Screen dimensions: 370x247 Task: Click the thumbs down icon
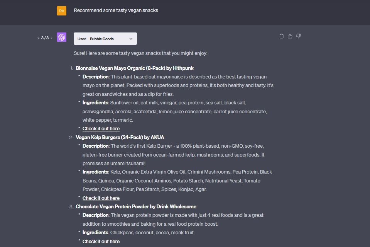click(x=299, y=36)
